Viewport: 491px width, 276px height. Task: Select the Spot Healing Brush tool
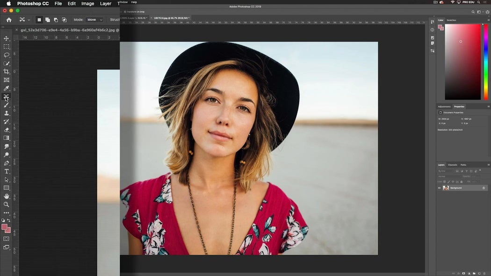[x=6, y=97]
